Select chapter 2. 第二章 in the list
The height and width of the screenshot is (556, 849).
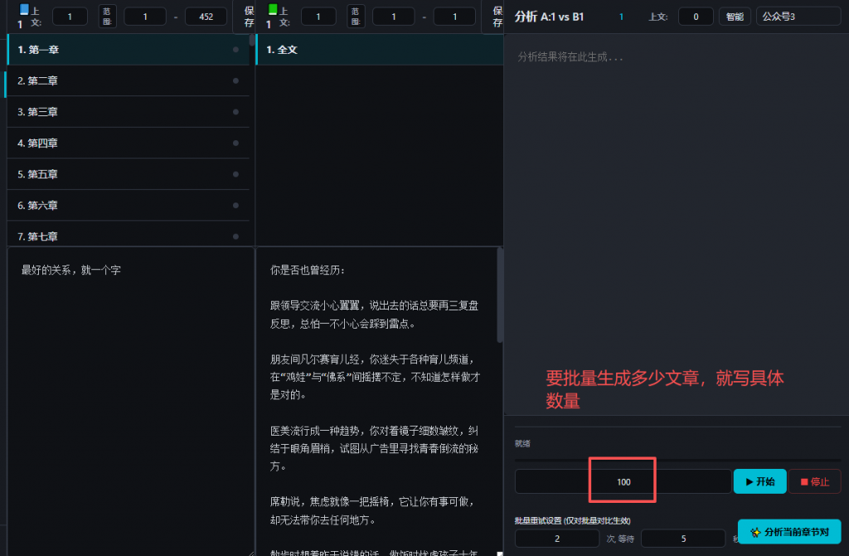coord(124,80)
